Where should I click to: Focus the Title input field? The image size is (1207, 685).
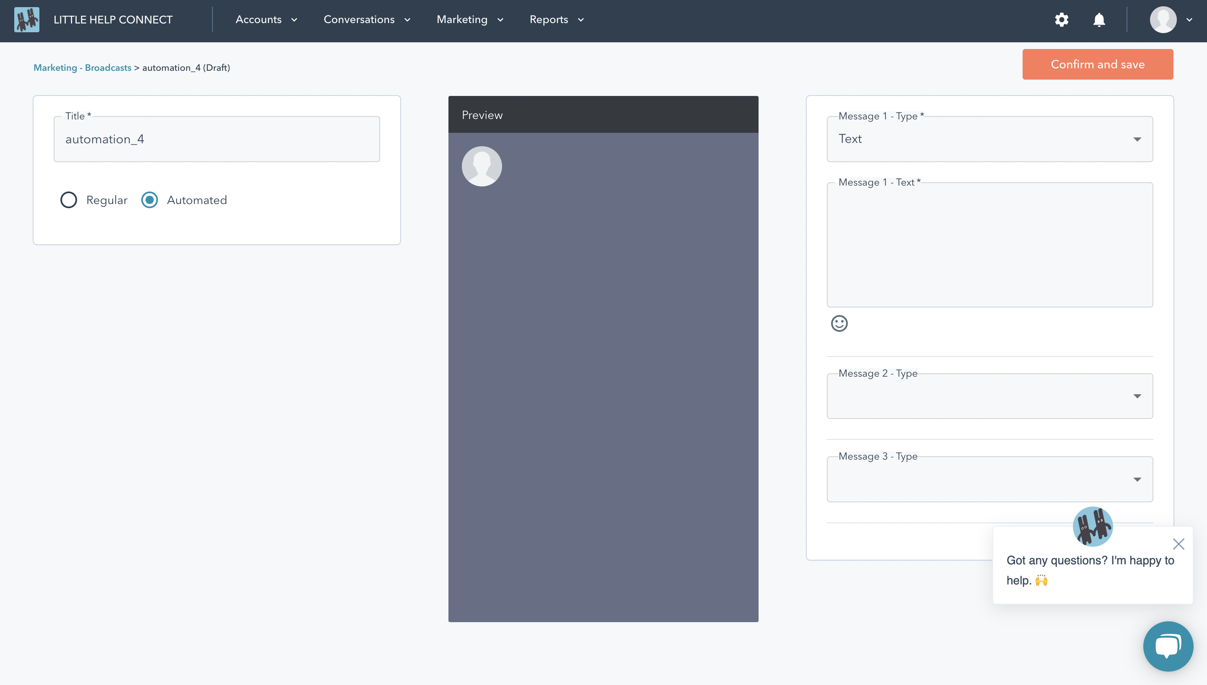[x=216, y=139]
